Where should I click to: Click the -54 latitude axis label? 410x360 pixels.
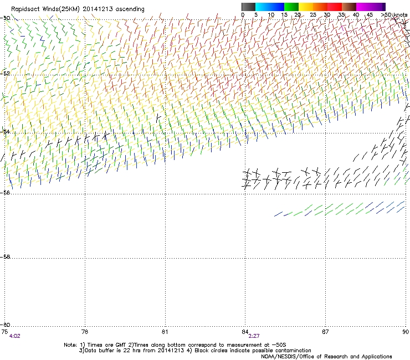click(x=5, y=131)
